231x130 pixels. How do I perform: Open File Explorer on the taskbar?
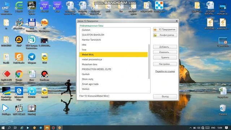pos(47,127)
